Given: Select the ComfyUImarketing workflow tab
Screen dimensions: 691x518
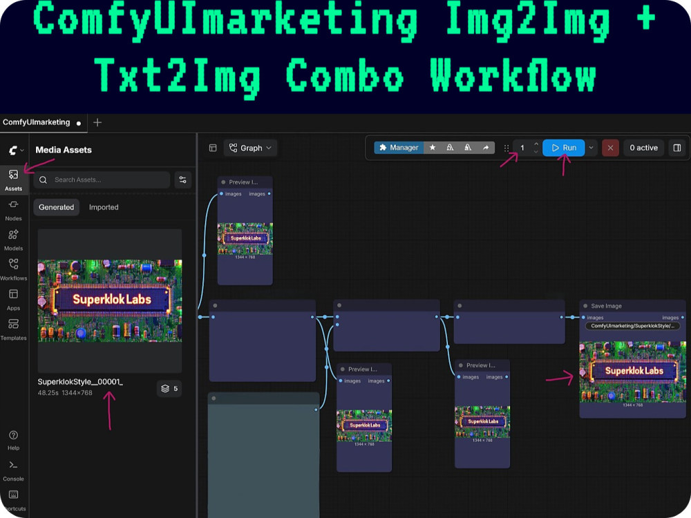Looking at the screenshot, I should pos(42,122).
